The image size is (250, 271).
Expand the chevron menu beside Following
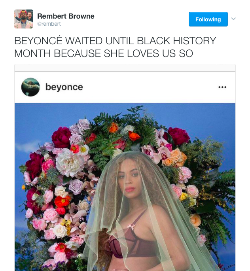[x=233, y=19]
